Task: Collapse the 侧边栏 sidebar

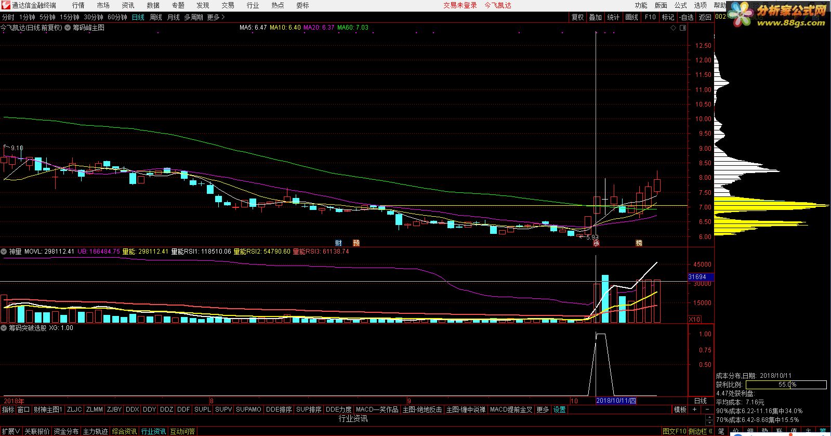Action: 701,431
